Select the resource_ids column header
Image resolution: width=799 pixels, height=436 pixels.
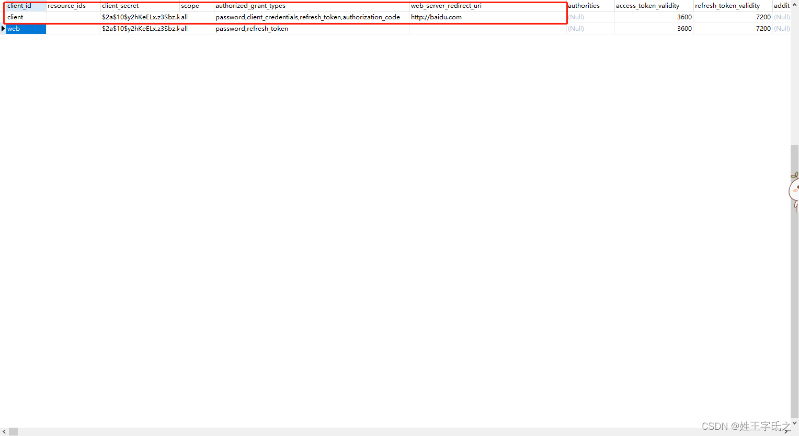tap(73, 6)
